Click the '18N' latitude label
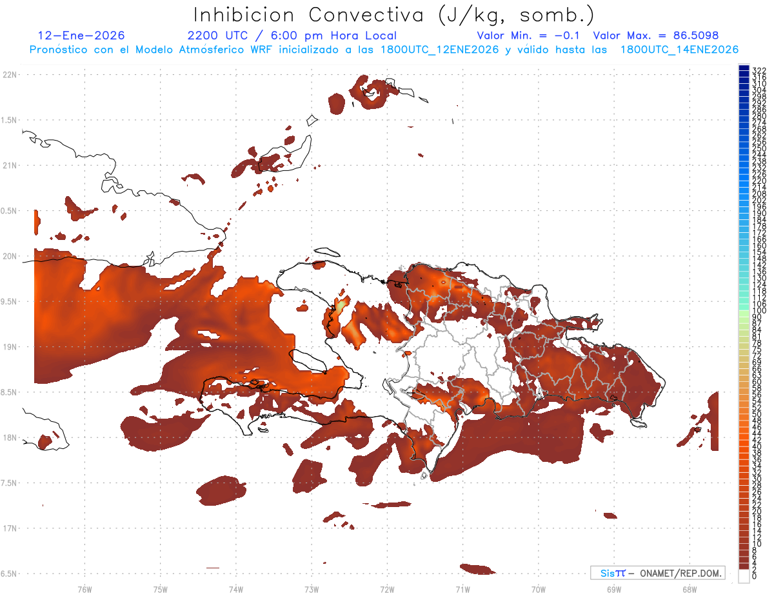 (x=9, y=437)
